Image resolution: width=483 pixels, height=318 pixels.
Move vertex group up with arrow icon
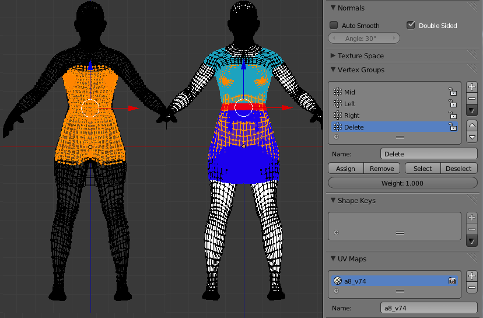[472, 125]
